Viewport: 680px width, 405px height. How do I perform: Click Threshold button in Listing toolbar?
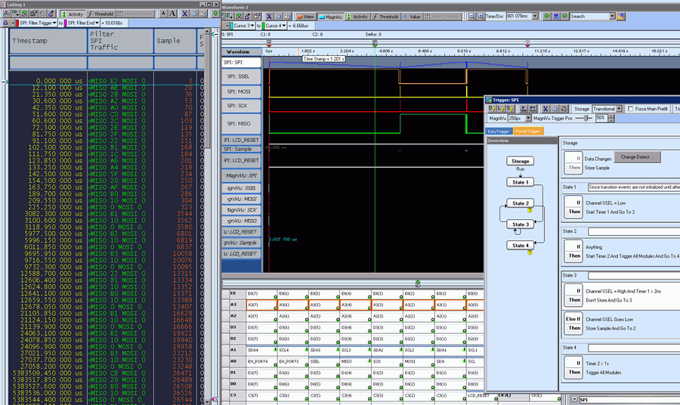(100, 14)
